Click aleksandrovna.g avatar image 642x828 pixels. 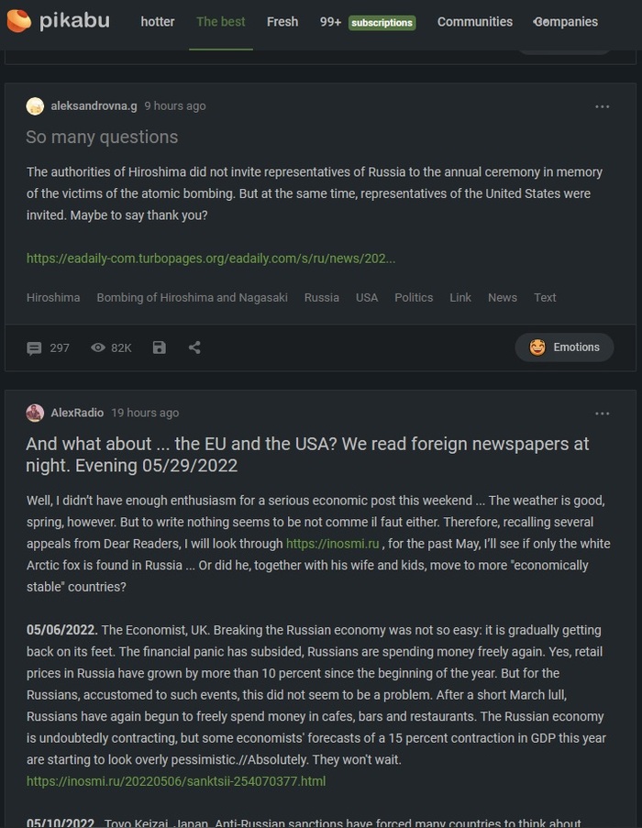coord(35,106)
